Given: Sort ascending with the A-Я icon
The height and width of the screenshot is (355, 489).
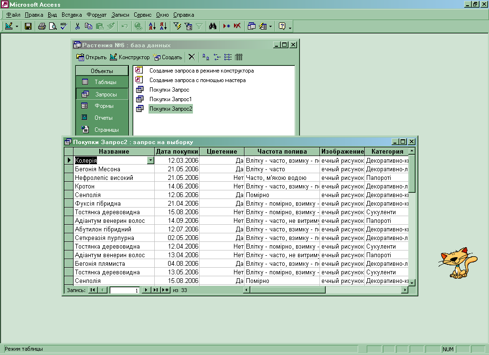Looking at the screenshot, I should tap(152, 26).
